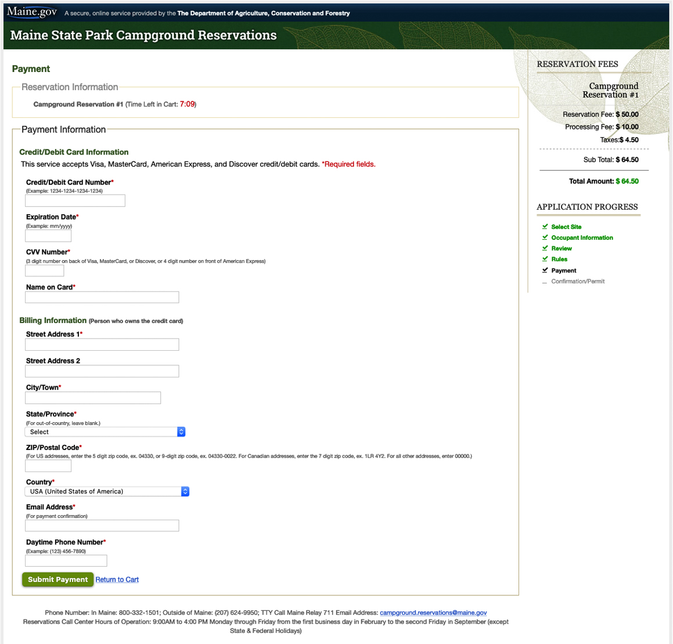This screenshot has height=644, width=673.
Task: Open the State/Province dropdown
Action: [x=105, y=432]
